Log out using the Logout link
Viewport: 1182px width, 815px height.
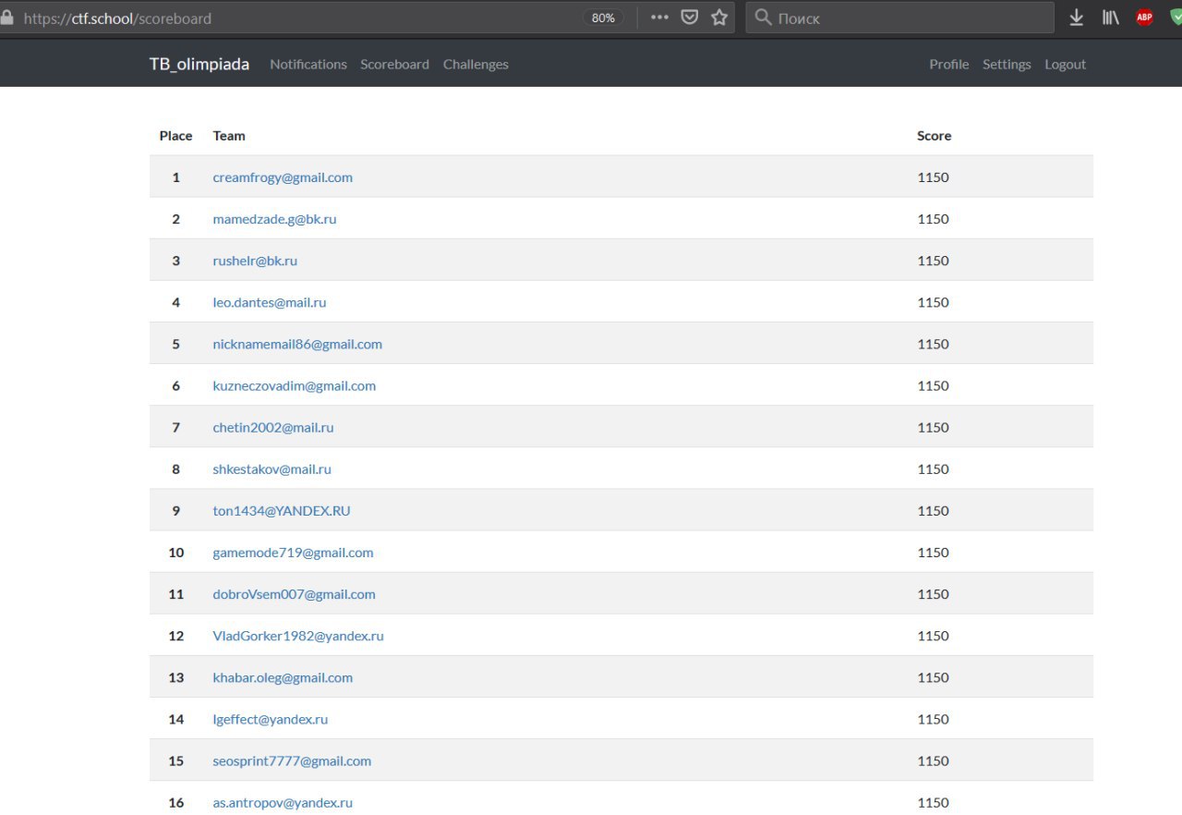(x=1065, y=65)
